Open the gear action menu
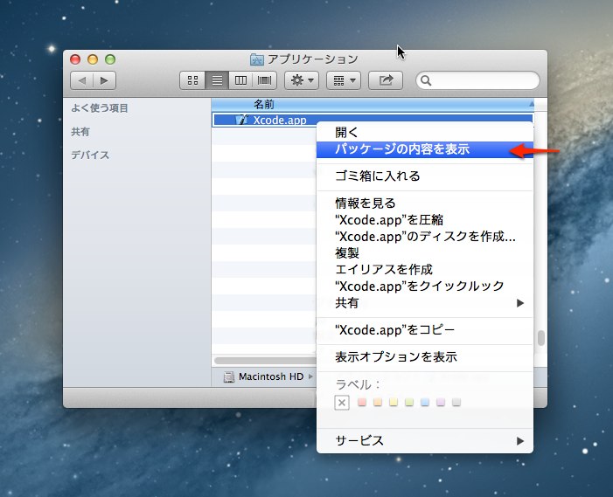 click(x=302, y=81)
